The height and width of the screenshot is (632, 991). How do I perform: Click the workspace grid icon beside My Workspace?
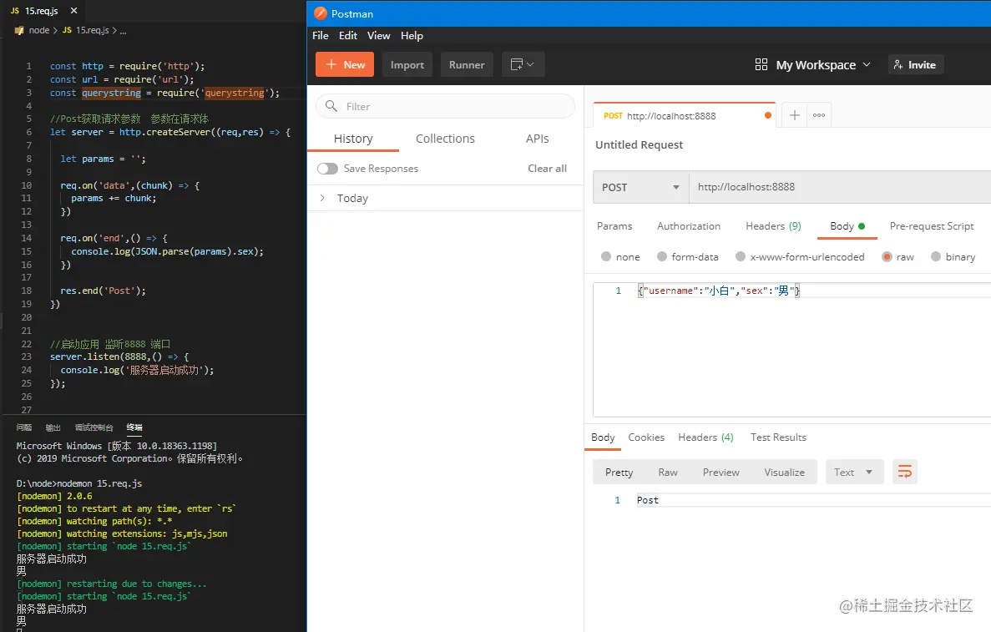click(761, 64)
